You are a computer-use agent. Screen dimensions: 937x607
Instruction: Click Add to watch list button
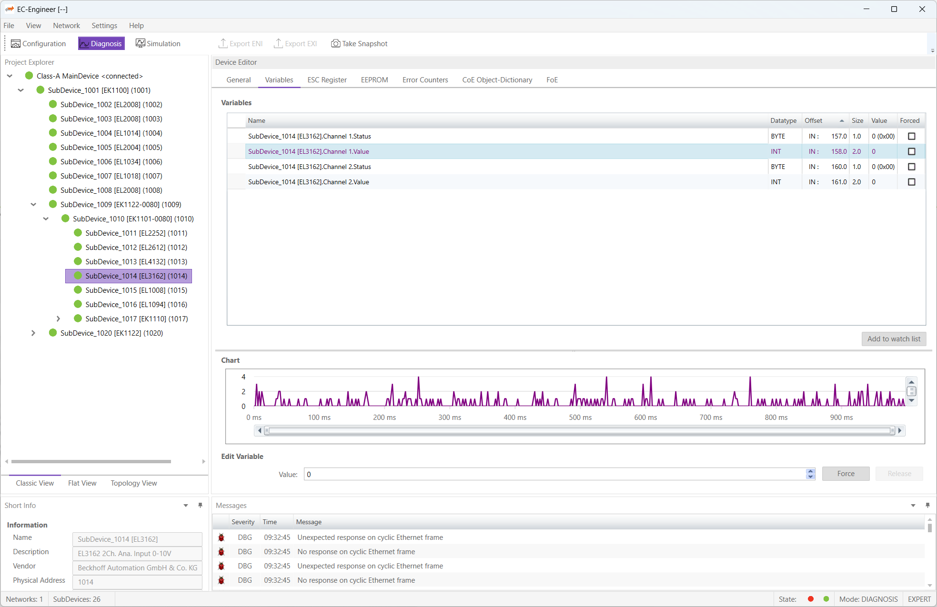(x=893, y=339)
